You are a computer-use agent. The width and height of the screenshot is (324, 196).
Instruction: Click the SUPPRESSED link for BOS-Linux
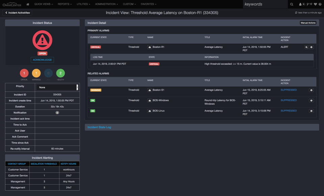tap(289, 111)
